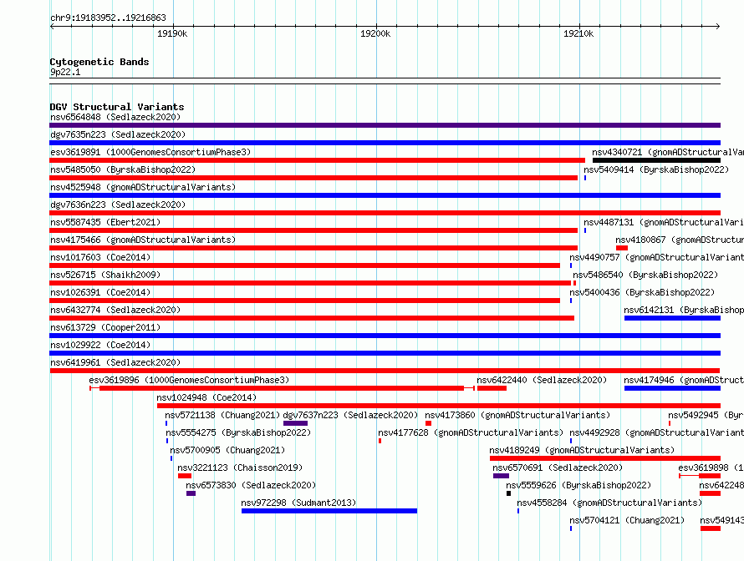The image size is (744, 561).
Task: Open nsv5559626 (ByrskaBishop2022) label
Action: (x=578, y=485)
